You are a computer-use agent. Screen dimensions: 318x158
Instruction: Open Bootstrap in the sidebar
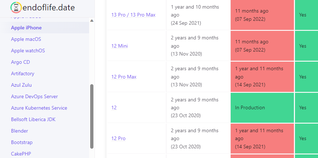[22, 142]
